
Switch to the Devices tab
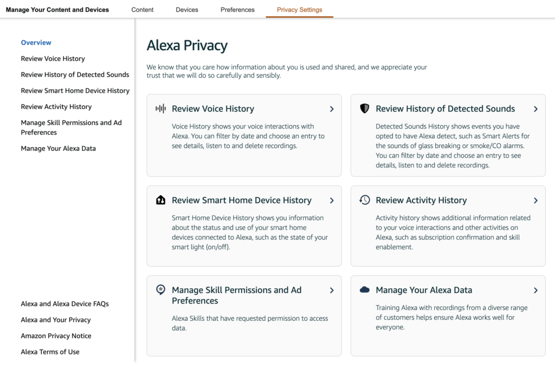186,9
